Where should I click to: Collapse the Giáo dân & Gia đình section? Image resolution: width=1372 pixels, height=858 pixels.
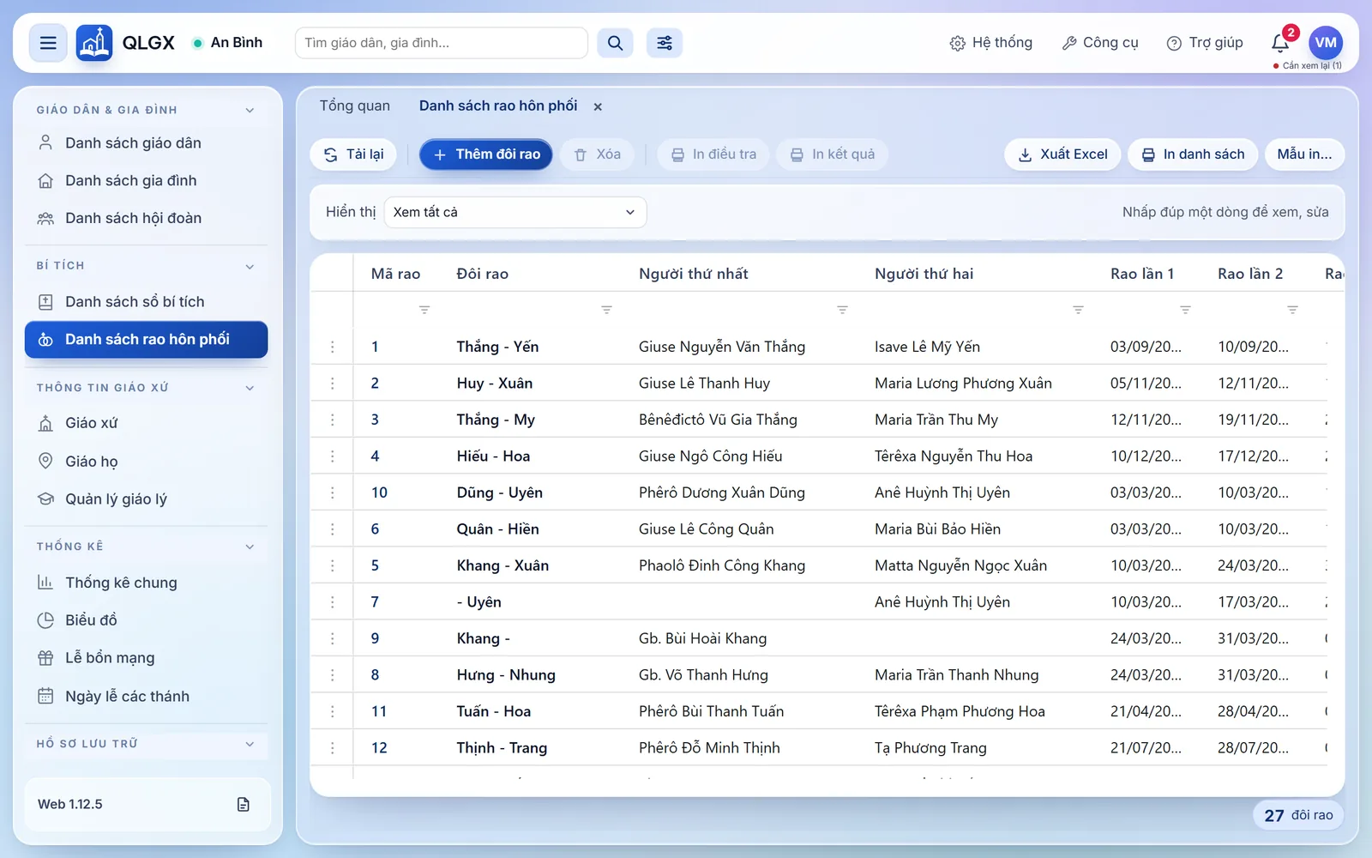[250, 110]
